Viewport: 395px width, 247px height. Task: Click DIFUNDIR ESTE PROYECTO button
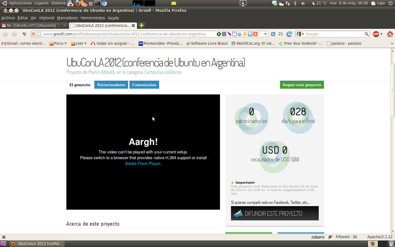tap(275, 213)
